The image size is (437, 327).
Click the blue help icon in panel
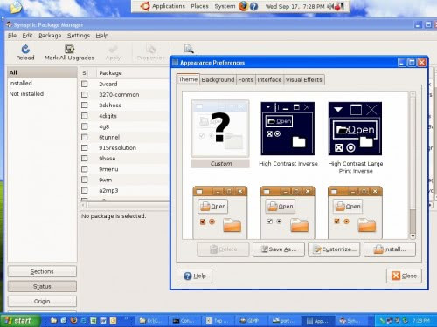[253, 6]
